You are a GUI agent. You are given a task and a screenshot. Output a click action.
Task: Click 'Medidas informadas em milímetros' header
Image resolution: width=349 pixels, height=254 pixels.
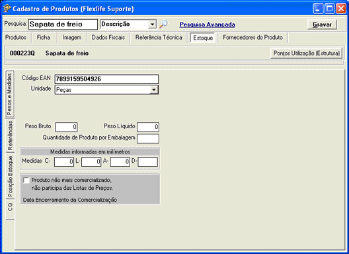(x=90, y=151)
